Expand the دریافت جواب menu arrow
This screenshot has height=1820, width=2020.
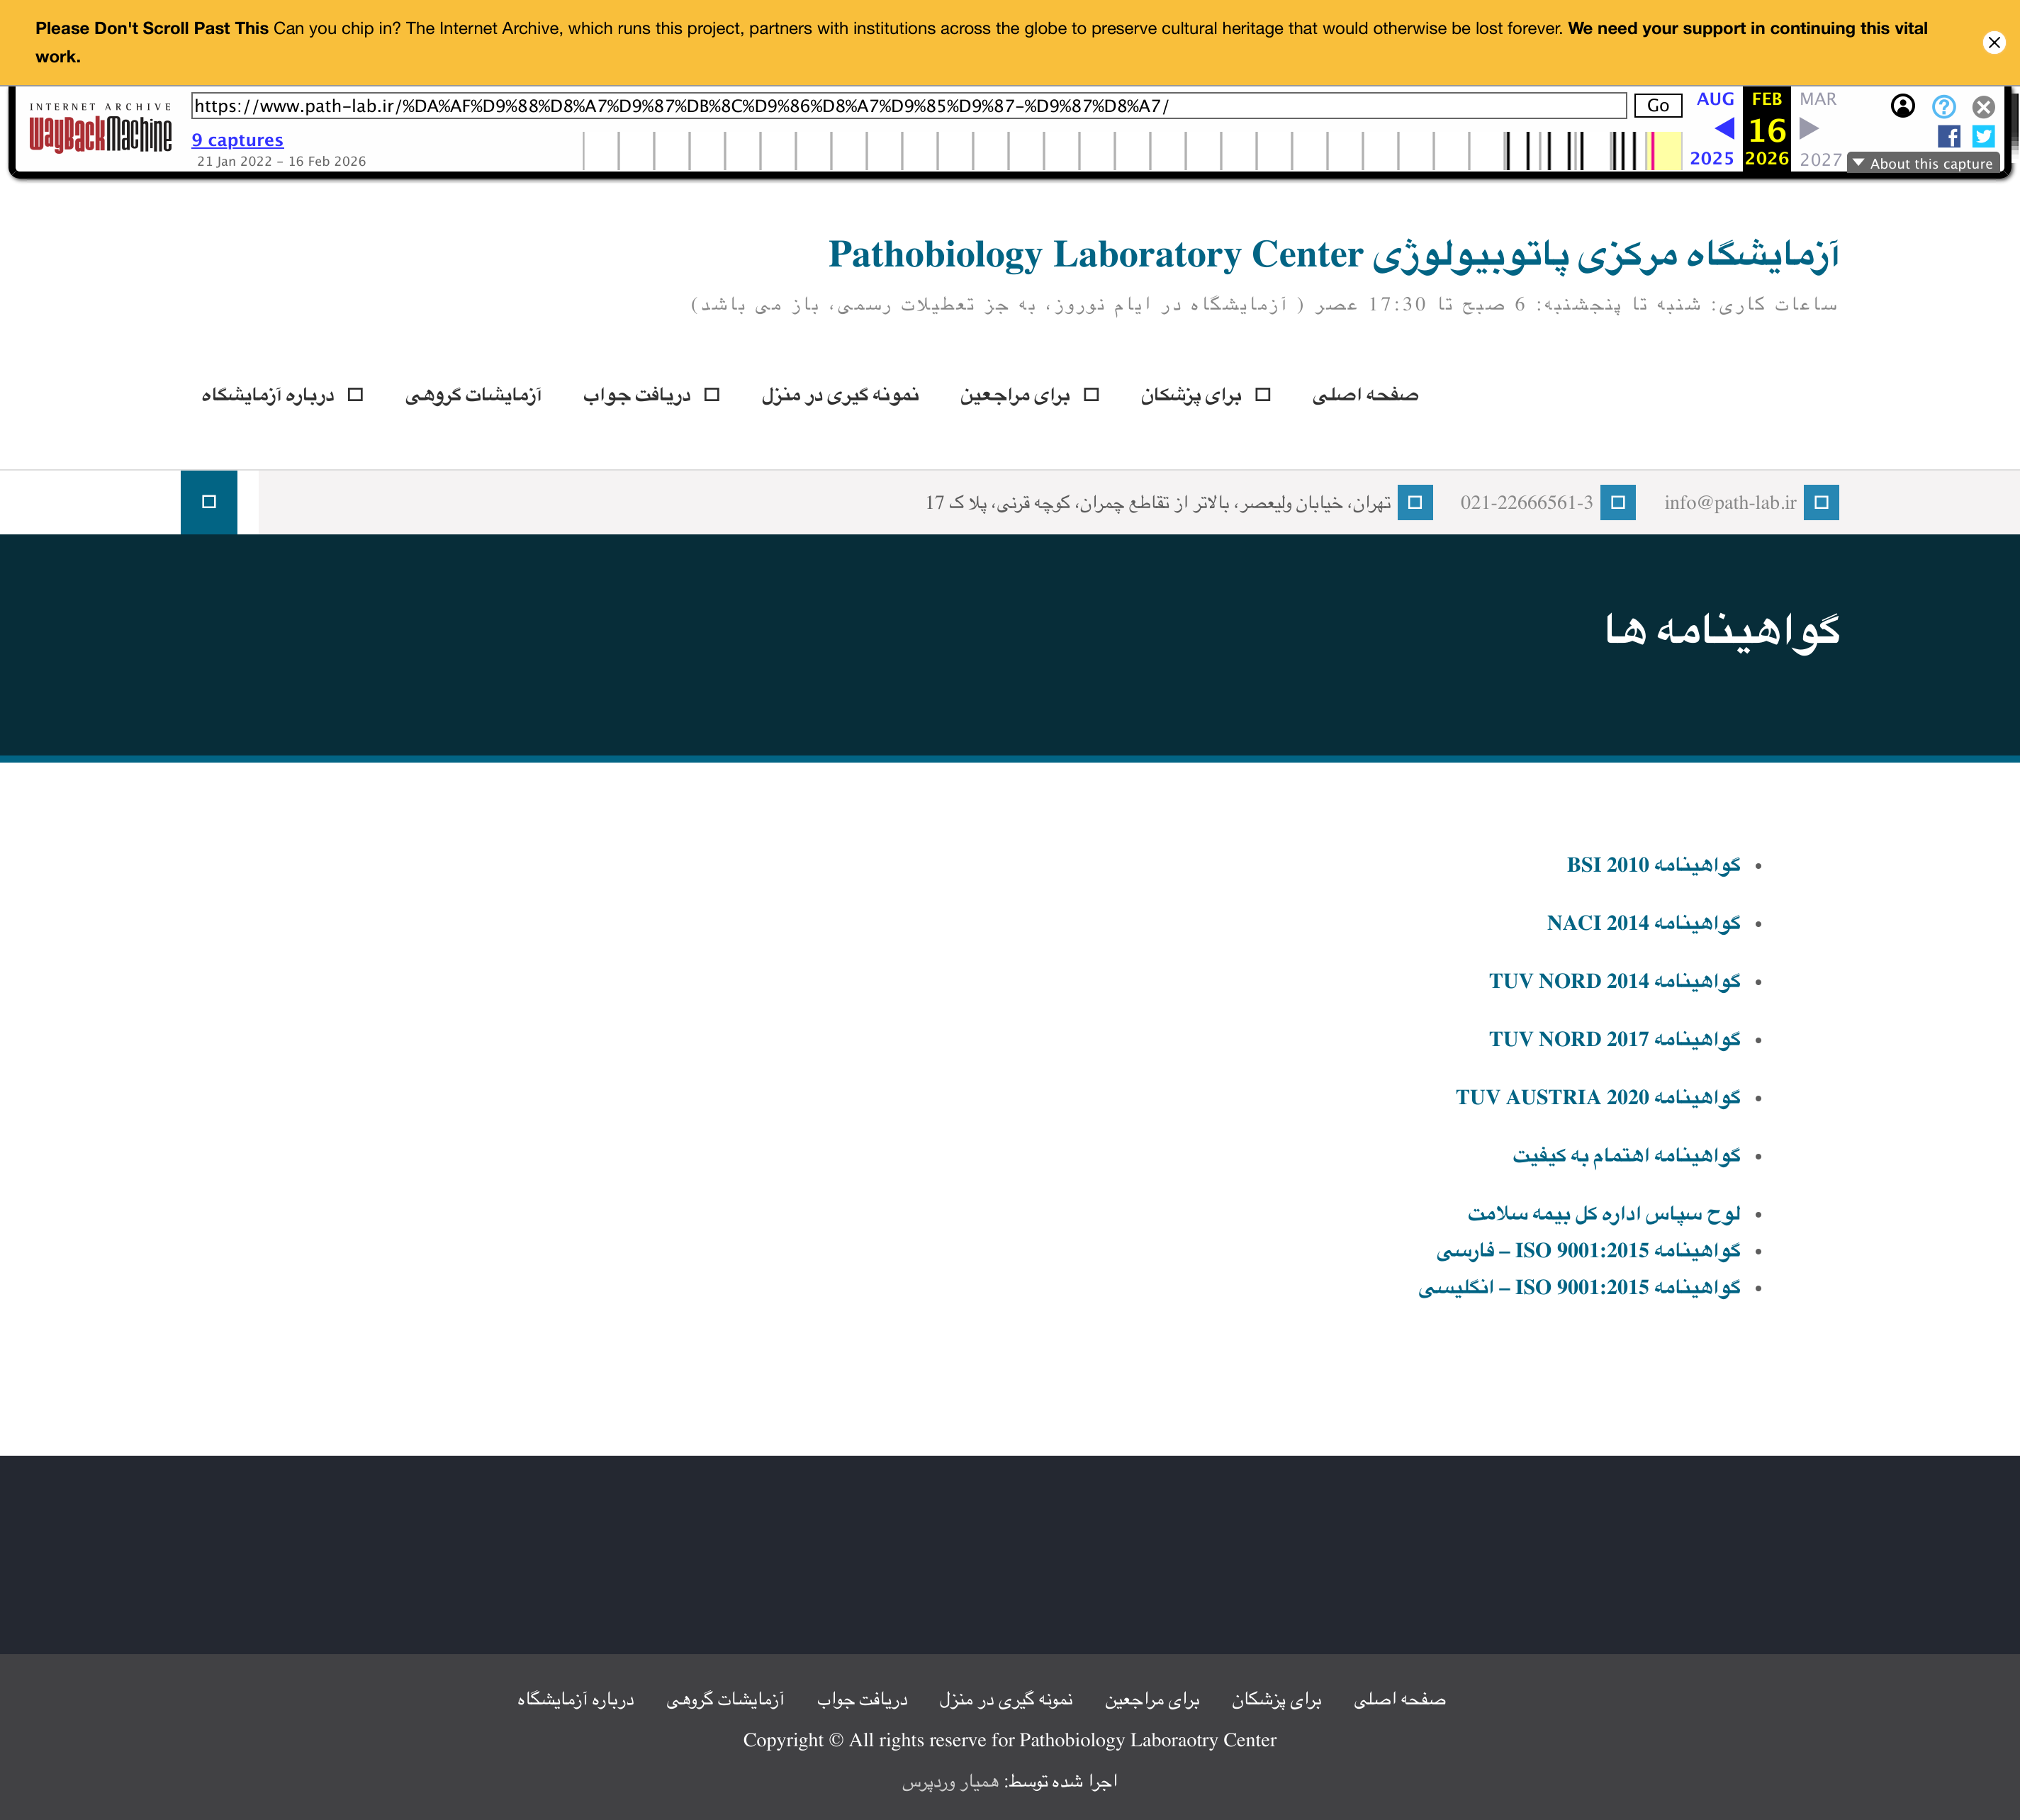coord(712,395)
